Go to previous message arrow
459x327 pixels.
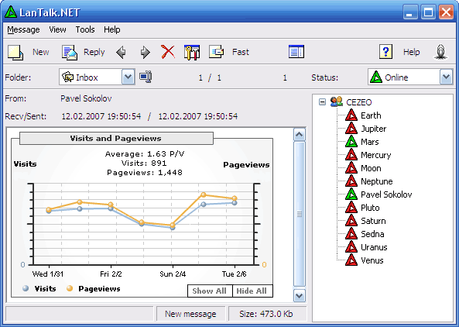121,53
